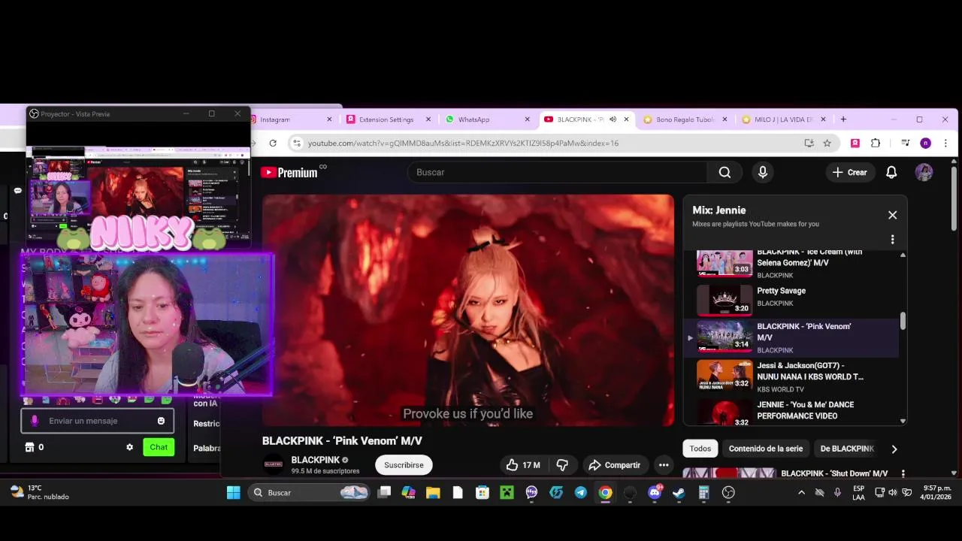Click the channel points shop icon
Screen dimensions: 962x541
click(x=29, y=447)
